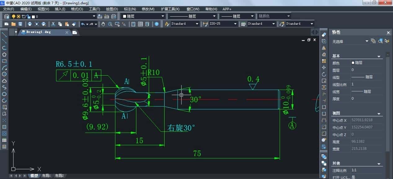Expand the 无选择 selection dropdown

(367, 41)
